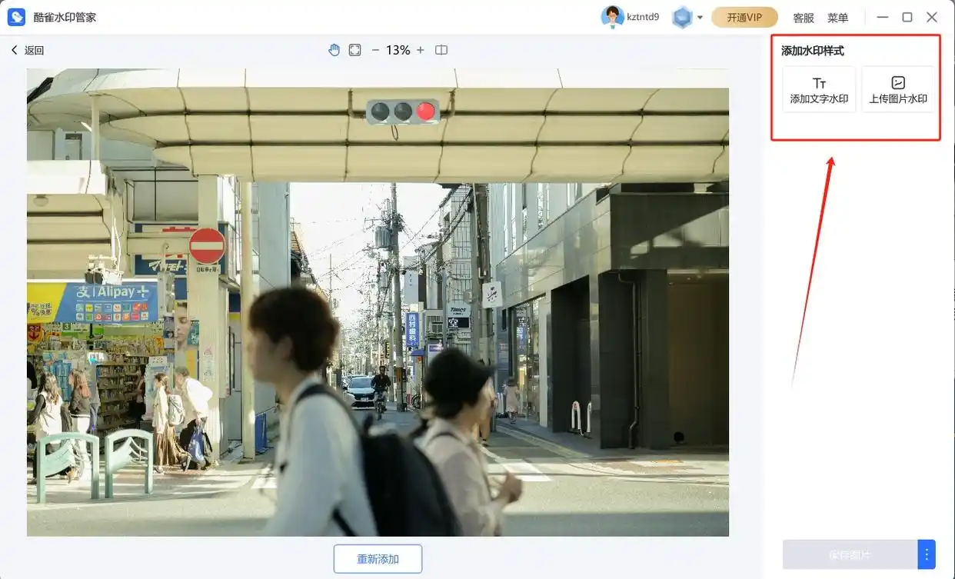This screenshot has height=579, width=955.
Task: Open the save options three-dot dropdown
Action: pos(927,554)
